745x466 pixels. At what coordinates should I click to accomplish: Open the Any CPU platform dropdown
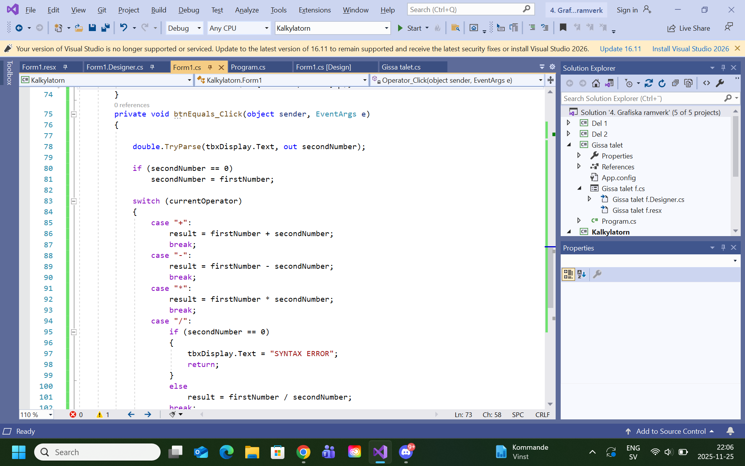click(x=266, y=28)
